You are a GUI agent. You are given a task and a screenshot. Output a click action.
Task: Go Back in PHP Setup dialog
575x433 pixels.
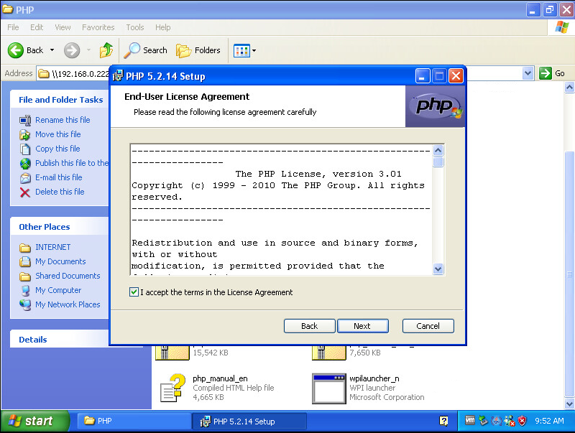(x=309, y=326)
